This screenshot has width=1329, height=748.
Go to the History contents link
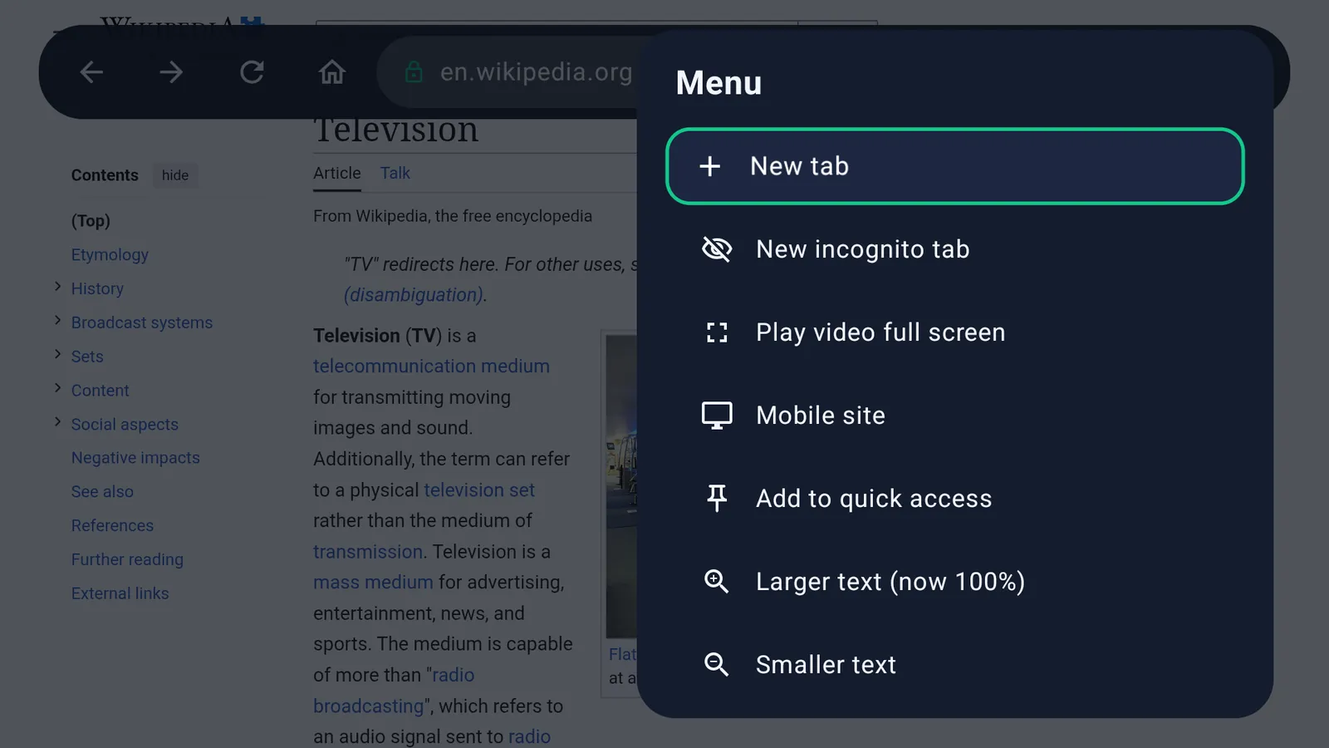coord(97,288)
